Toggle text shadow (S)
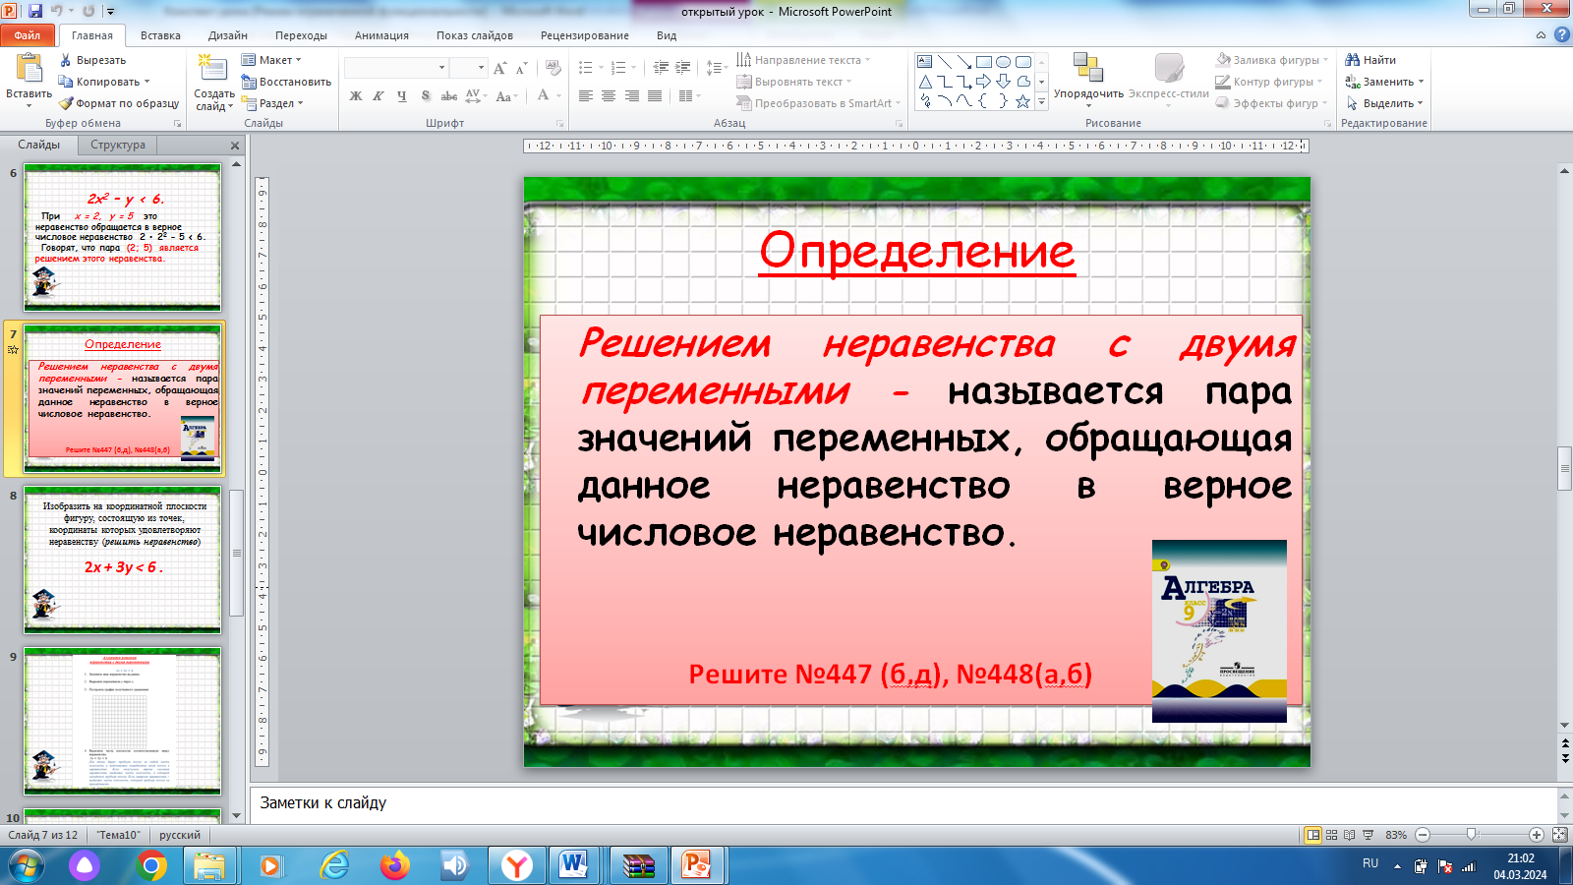This screenshot has height=885, width=1573. tap(426, 95)
